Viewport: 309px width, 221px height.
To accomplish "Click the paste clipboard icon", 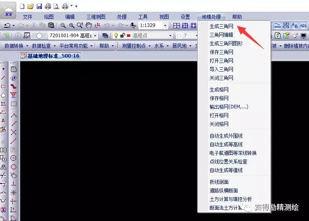I will (51, 25).
